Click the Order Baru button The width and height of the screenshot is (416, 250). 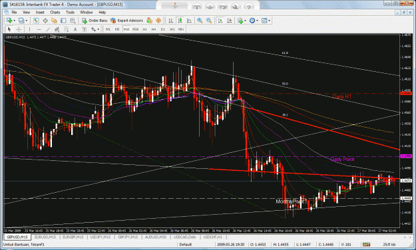coord(95,21)
